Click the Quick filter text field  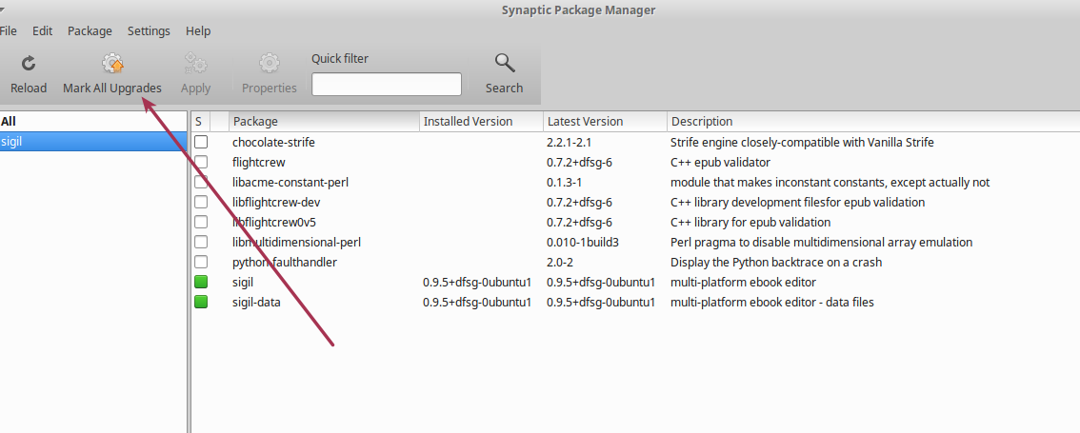click(387, 85)
